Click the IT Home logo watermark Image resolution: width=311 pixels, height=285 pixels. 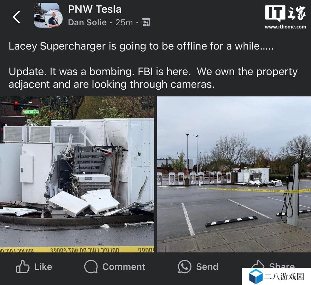click(285, 13)
